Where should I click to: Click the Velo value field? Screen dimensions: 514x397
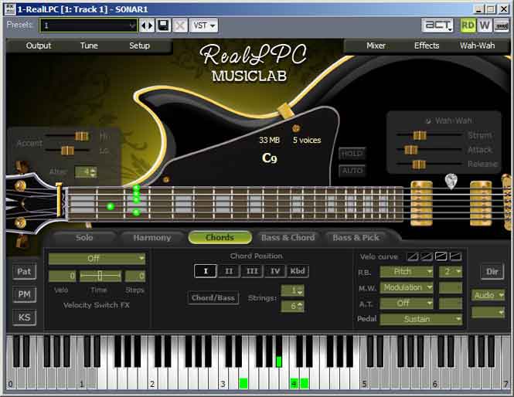point(63,276)
